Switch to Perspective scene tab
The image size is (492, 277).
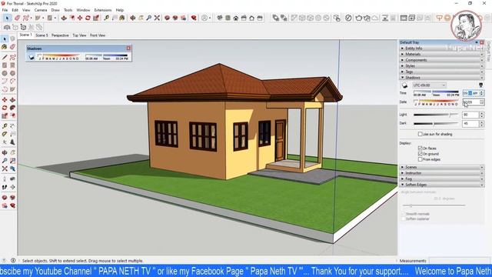60,35
